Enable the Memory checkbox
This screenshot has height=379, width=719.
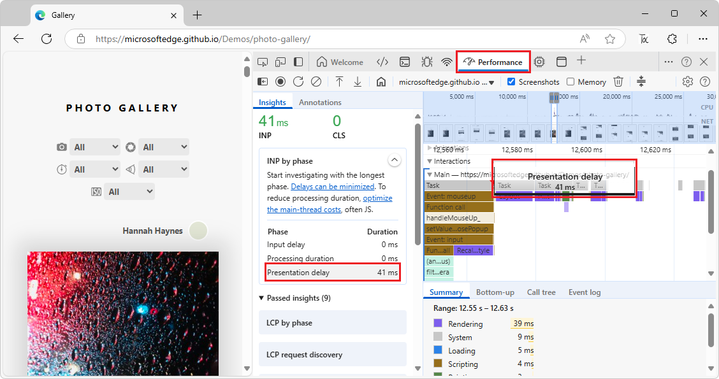tap(569, 82)
